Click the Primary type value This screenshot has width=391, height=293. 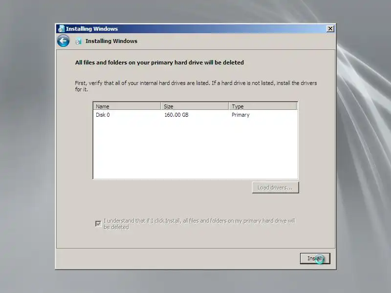click(240, 115)
